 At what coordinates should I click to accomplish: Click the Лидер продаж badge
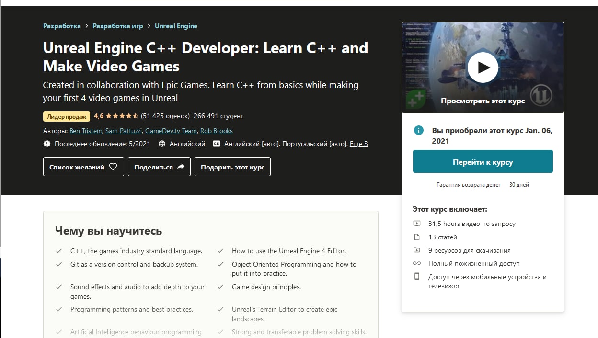[x=67, y=116]
